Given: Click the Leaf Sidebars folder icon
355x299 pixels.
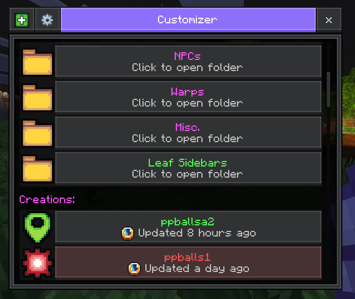Looking at the screenshot, I should click(37, 169).
